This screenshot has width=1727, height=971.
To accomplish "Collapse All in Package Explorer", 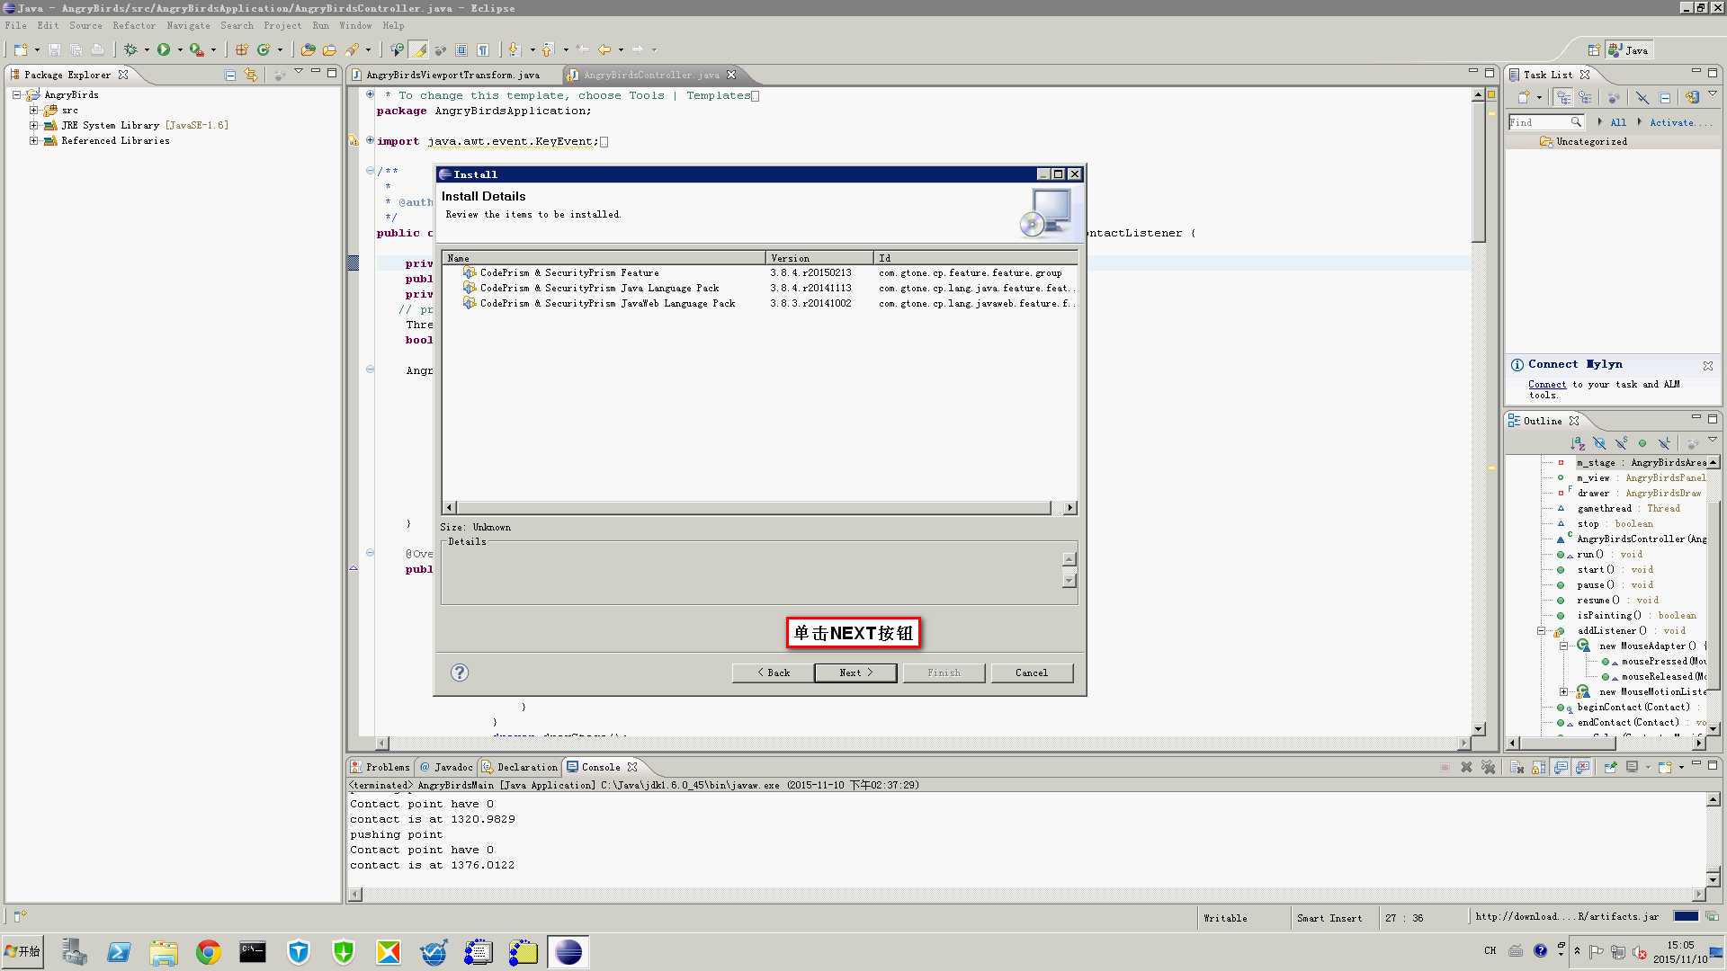I will pyautogui.click(x=230, y=75).
